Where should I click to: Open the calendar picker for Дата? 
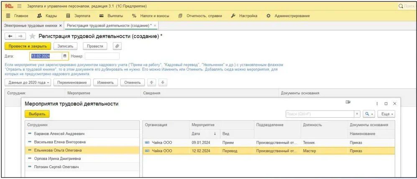coord(65,56)
